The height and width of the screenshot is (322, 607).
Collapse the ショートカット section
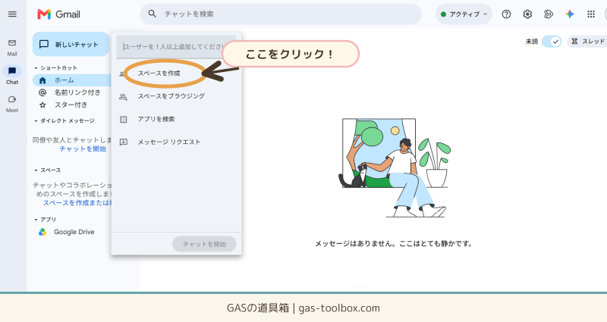click(x=36, y=68)
